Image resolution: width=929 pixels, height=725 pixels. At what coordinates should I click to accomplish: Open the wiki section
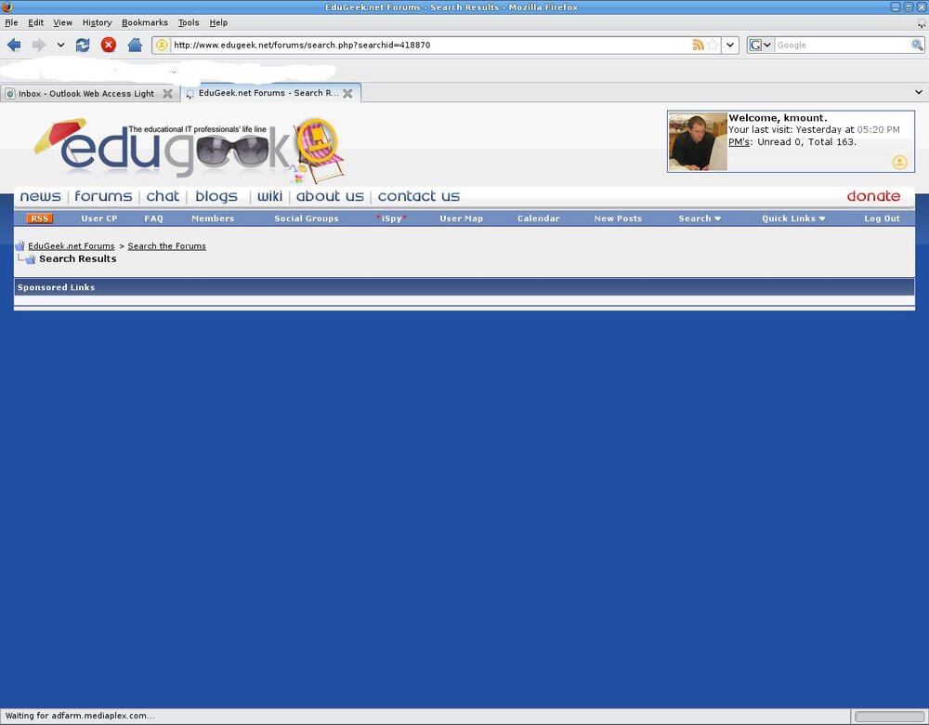click(x=269, y=196)
